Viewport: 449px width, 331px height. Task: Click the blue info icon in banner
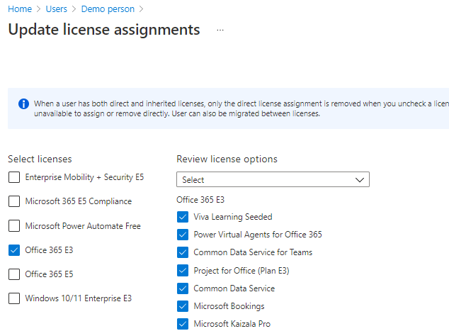pos(23,104)
